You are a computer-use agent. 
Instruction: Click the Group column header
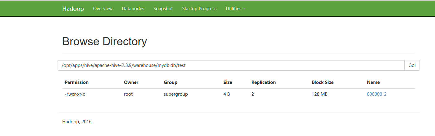point(171,82)
